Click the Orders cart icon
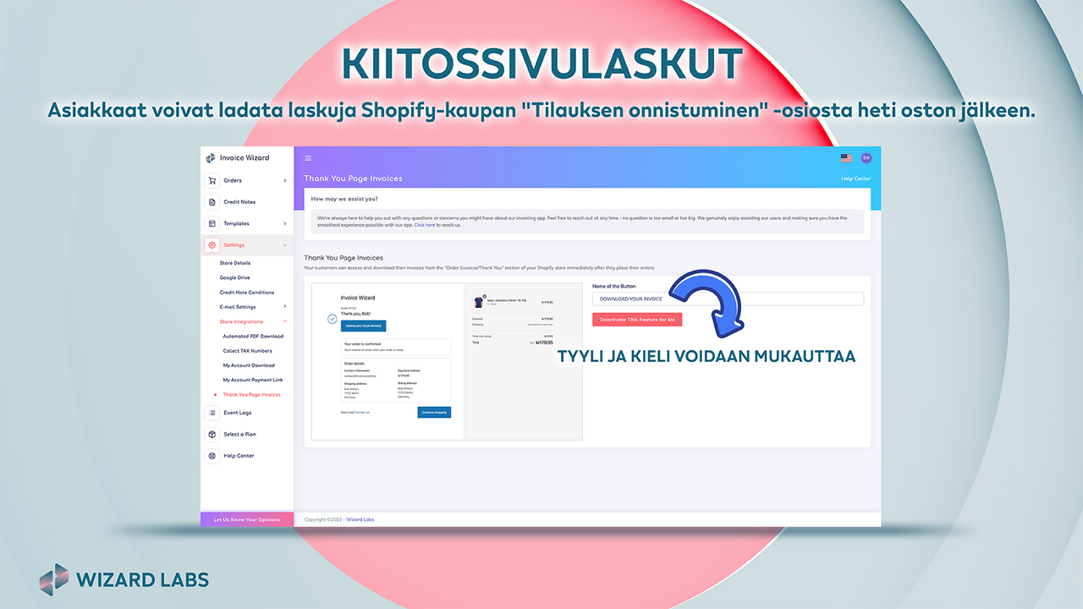The height and width of the screenshot is (609, 1083). (x=212, y=180)
